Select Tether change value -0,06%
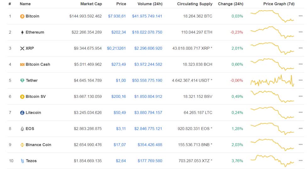Screen dimensions: 308x169 pyautogui.click(x=237, y=80)
